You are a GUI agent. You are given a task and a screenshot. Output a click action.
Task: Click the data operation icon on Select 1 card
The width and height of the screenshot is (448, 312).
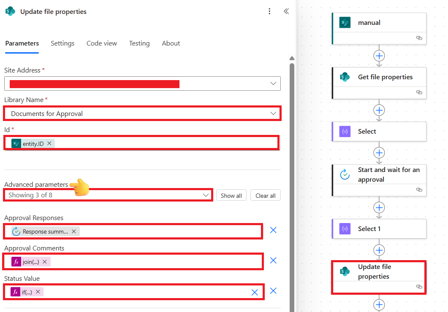coord(345,229)
